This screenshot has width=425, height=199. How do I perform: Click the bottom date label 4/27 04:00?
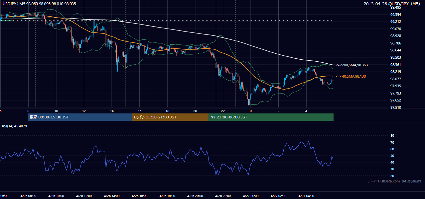tap(306, 196)
